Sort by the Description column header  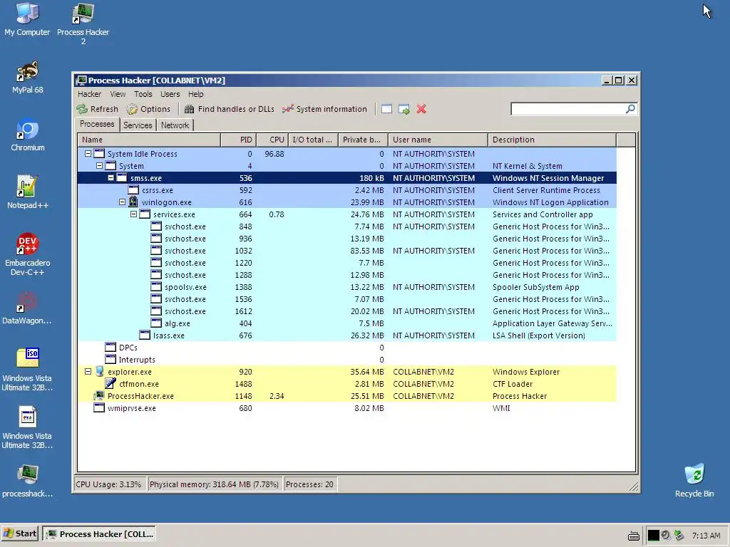point(552,140)
